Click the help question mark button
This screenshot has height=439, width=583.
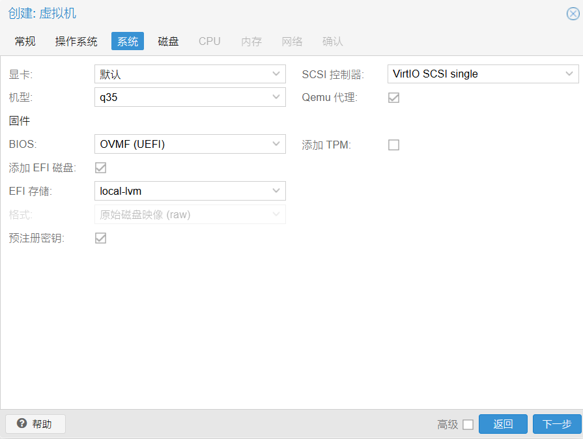(35, 424)
